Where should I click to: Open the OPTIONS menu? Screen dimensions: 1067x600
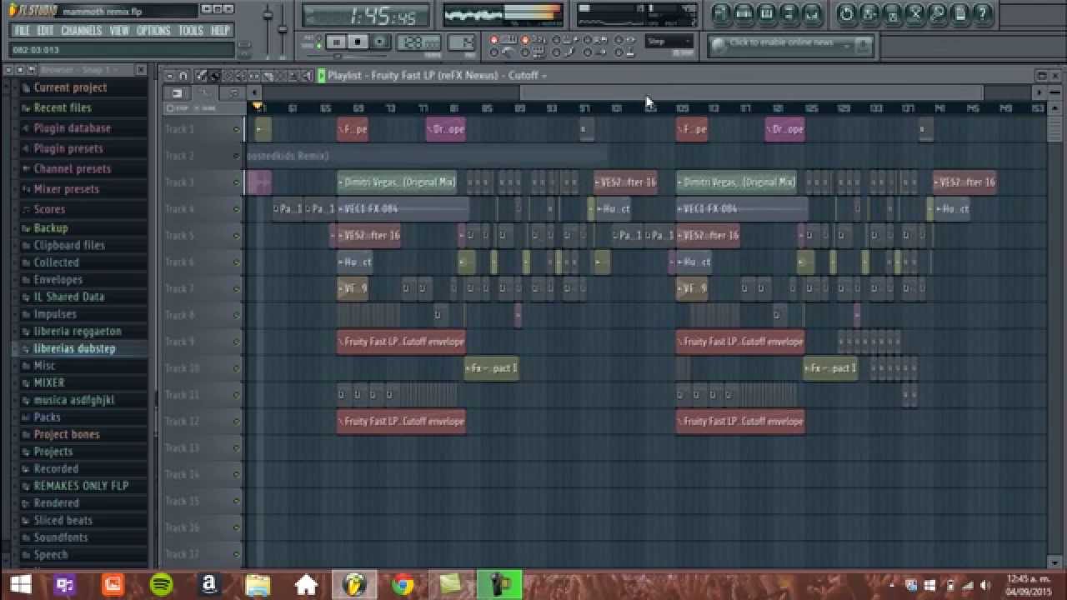coord(153,31)
